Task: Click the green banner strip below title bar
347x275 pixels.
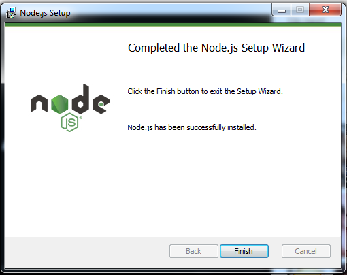Action: (x=173, y=25)
